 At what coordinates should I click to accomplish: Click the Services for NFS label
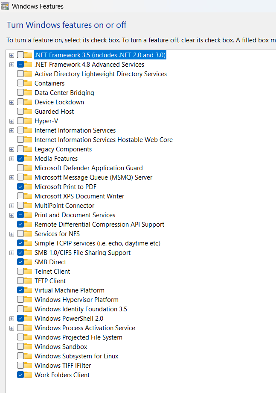pyautogui.click(x=57, y=234)
